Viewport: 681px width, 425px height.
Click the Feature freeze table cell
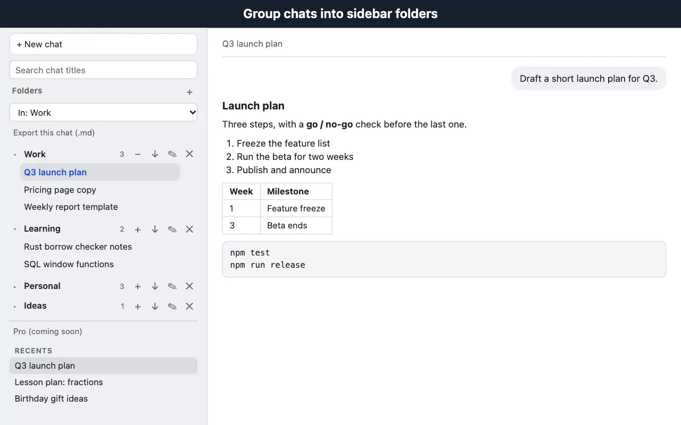click(296, 208)
